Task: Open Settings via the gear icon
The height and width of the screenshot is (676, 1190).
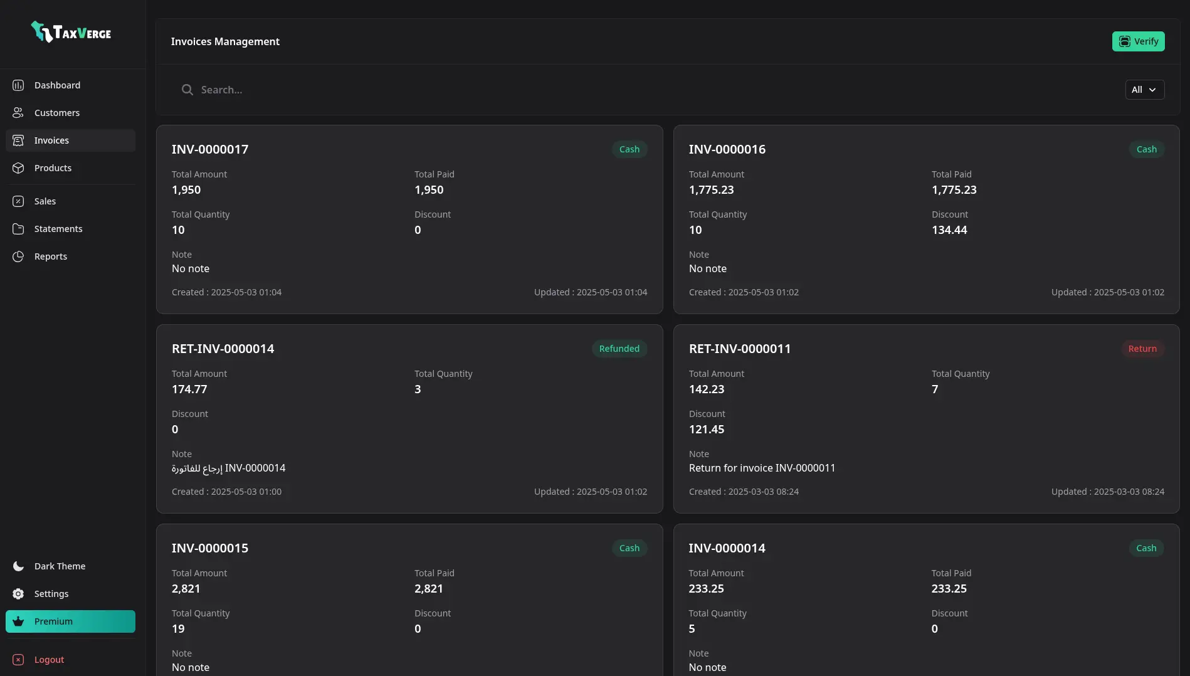Action: pos(18,593)
